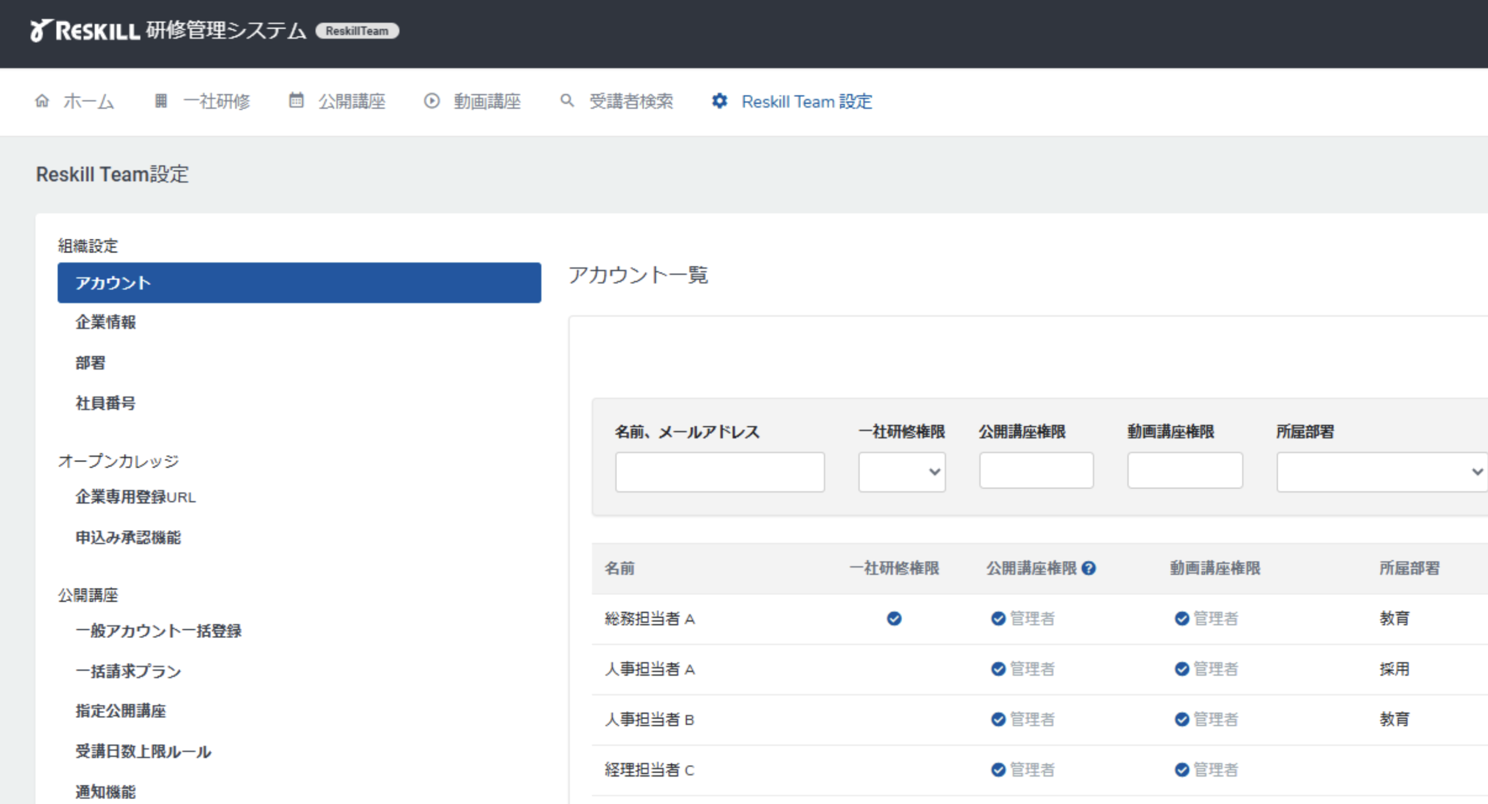Image resolution: width=1488 pixels, height=804 pixels.
Task: Click 総務担当者 A's 動画講座権限 check icon
Action: [1182, 619]
